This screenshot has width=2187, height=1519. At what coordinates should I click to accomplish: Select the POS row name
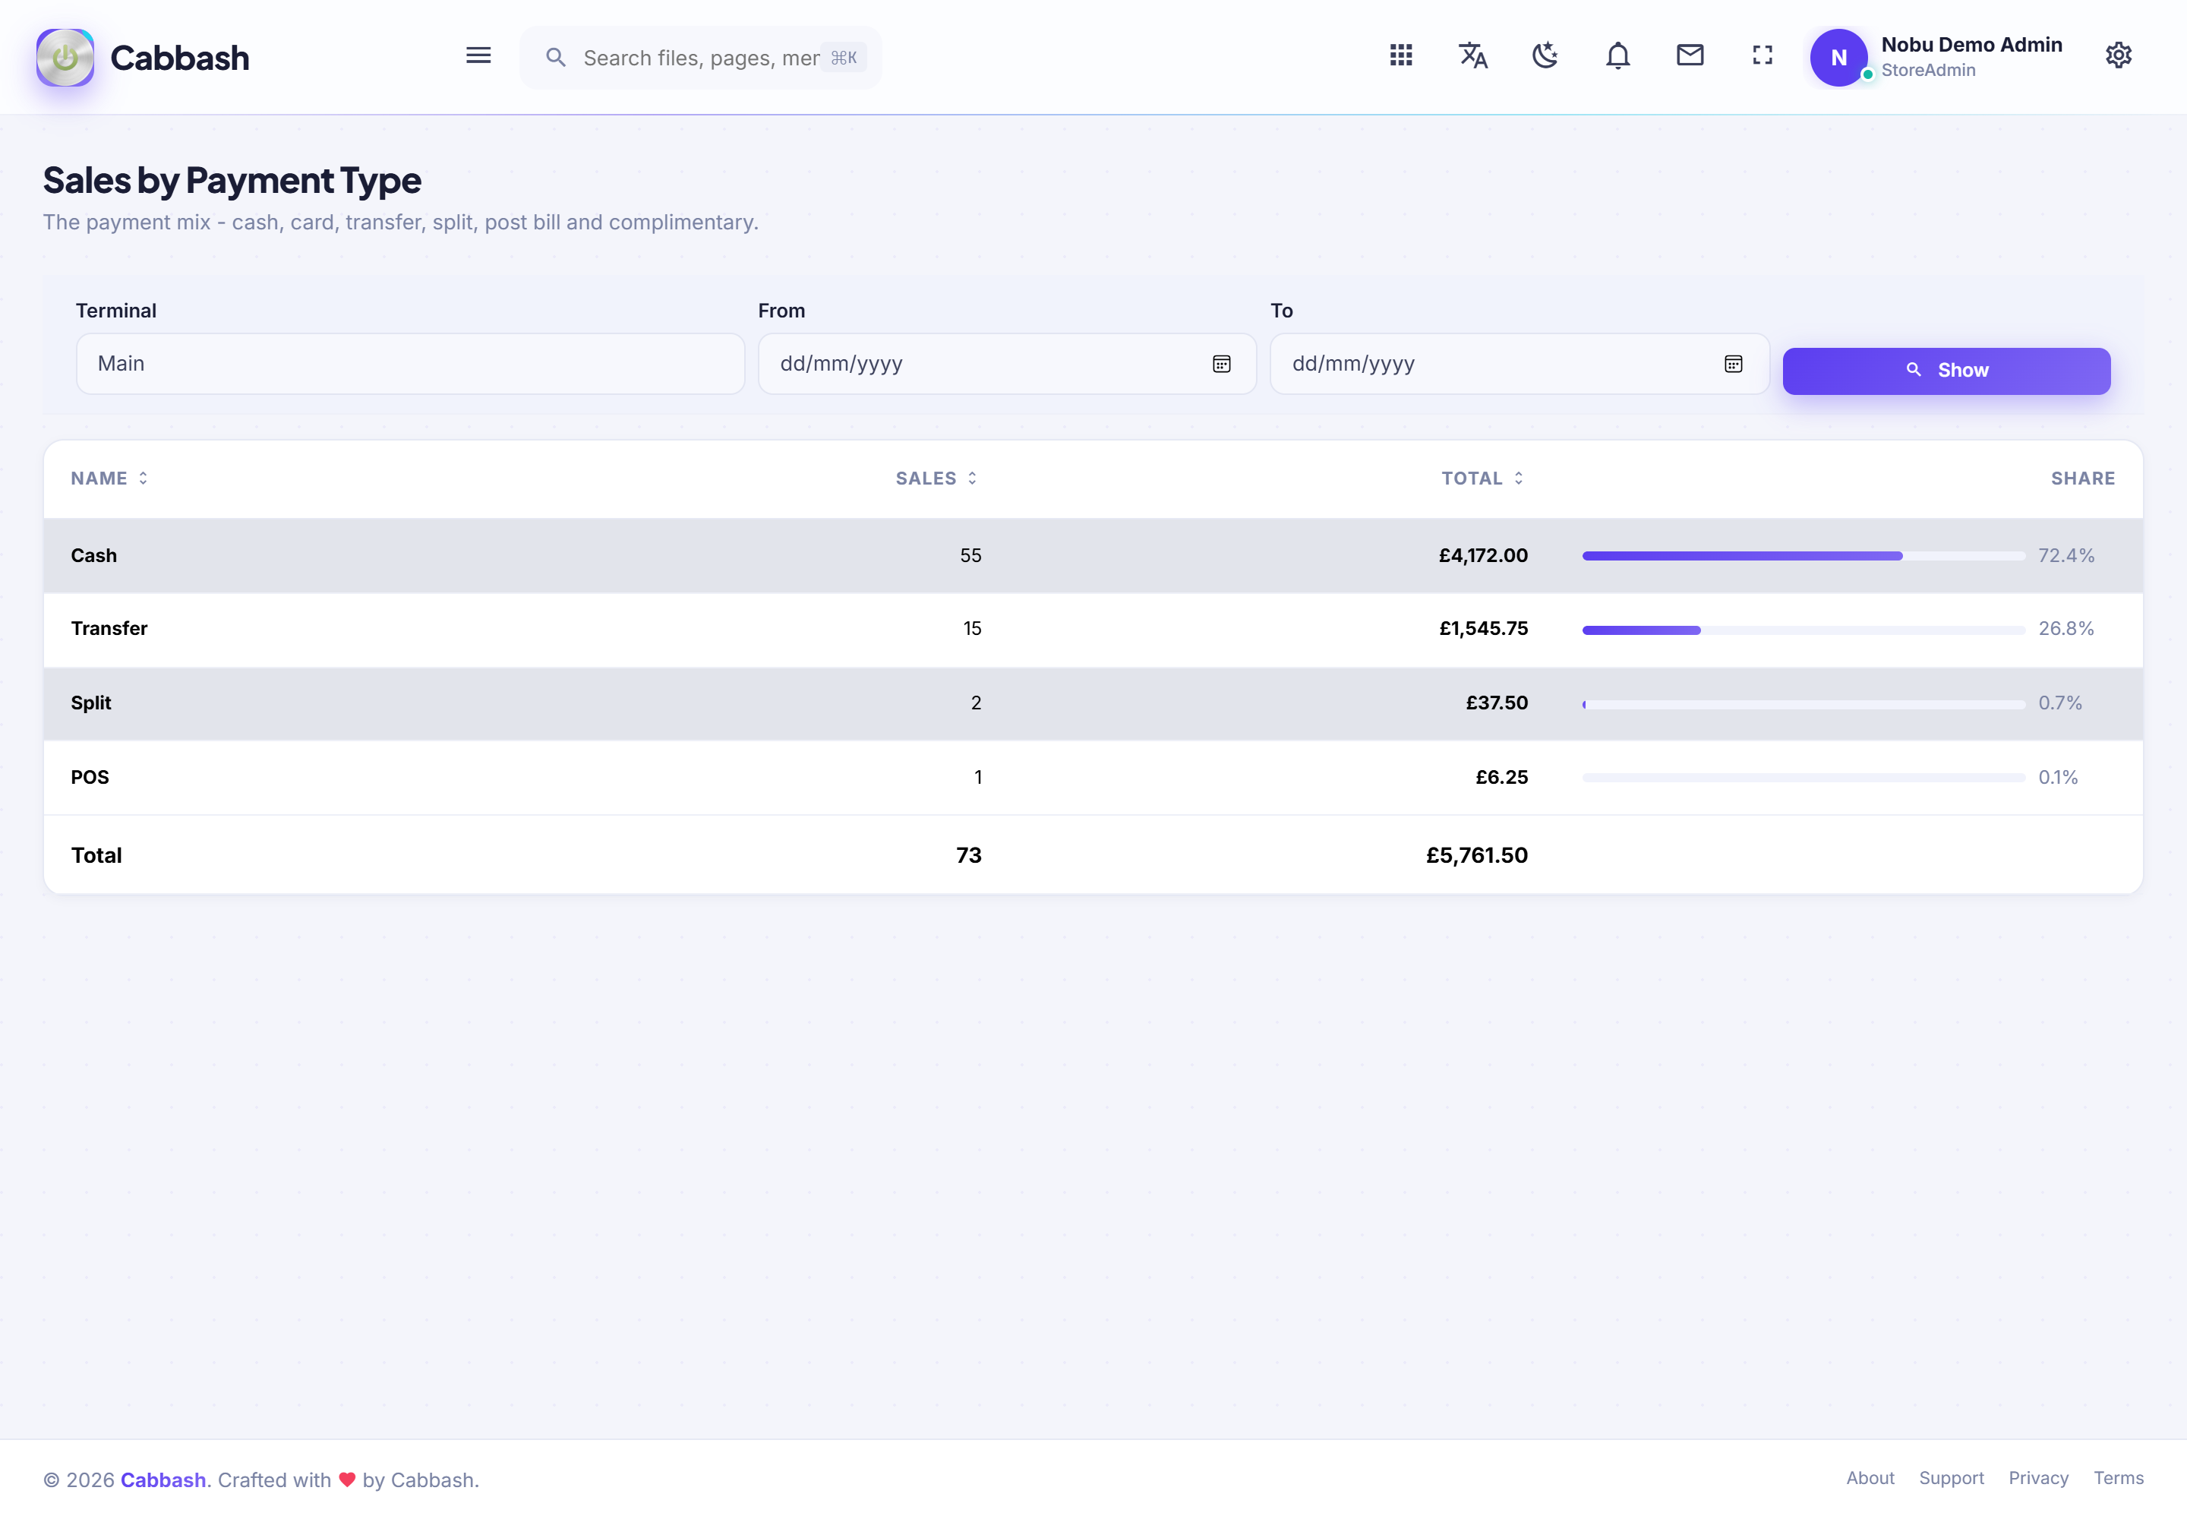pos(90,777)
